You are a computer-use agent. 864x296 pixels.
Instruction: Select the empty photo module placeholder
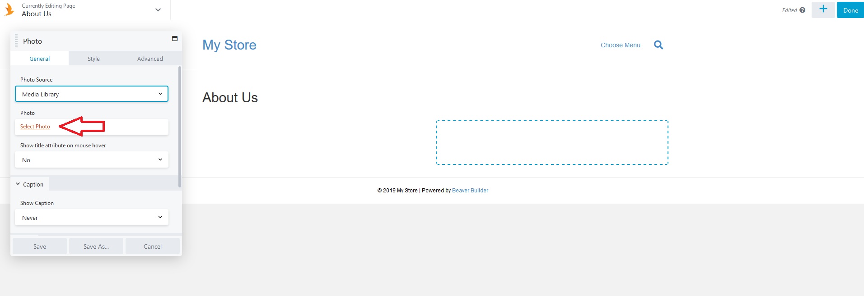point(552,142)
